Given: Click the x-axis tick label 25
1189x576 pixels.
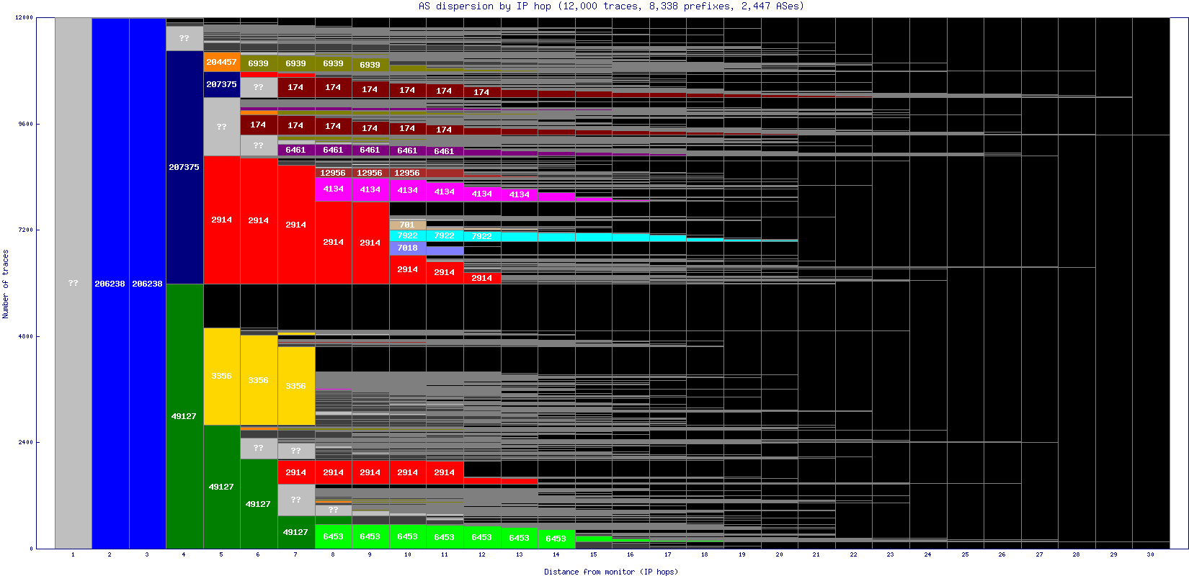Looking at the screenshot, I should 965,554.
